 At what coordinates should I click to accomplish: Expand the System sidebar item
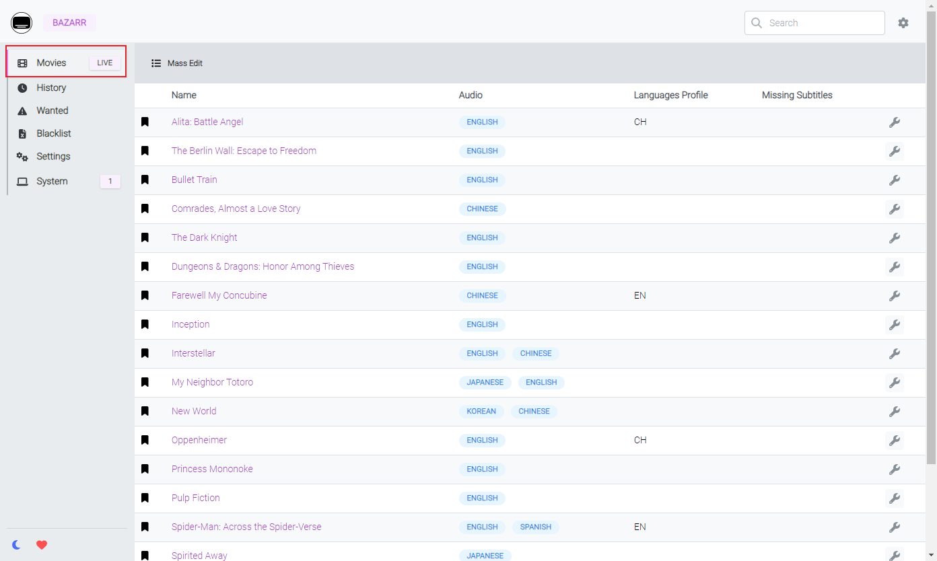click(67, 181)
